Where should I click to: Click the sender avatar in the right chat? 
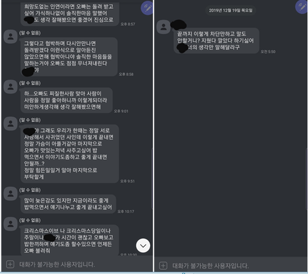164,27
